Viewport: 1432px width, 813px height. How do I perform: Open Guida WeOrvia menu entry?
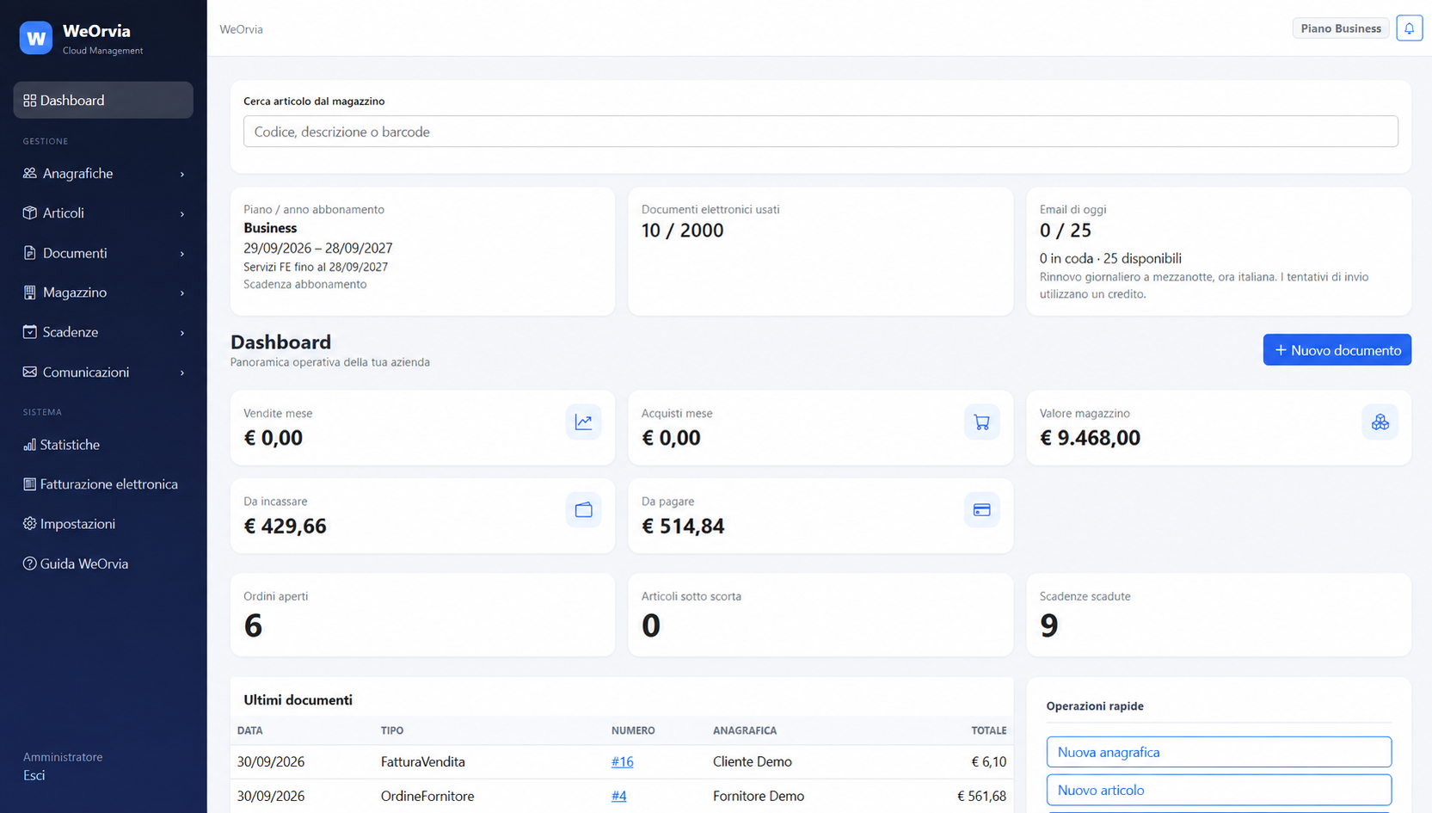[103, 564]
